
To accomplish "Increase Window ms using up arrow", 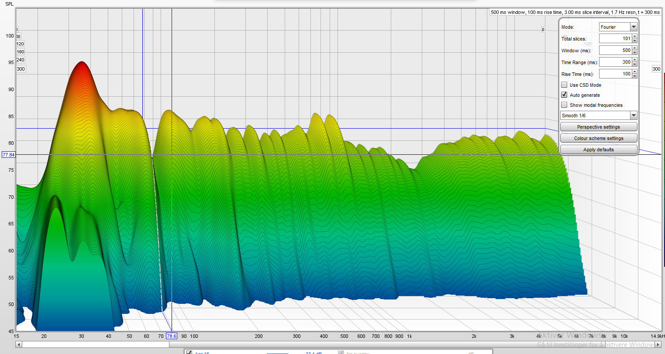I will (634, 48).
